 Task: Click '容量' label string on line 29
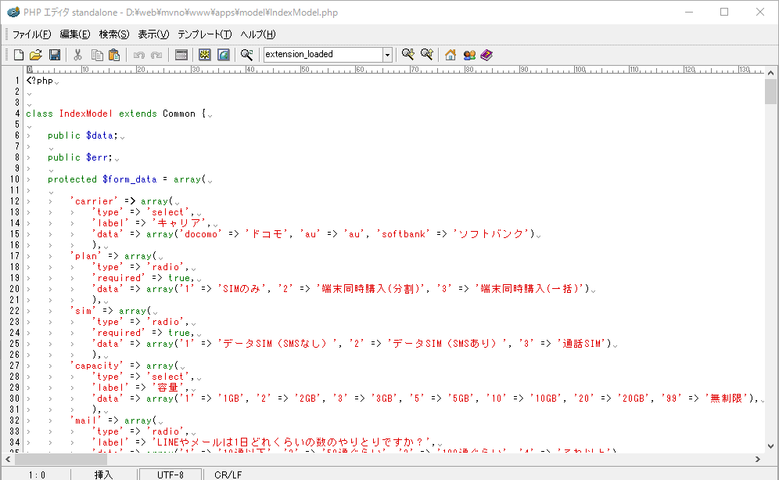tap(168, 387)
